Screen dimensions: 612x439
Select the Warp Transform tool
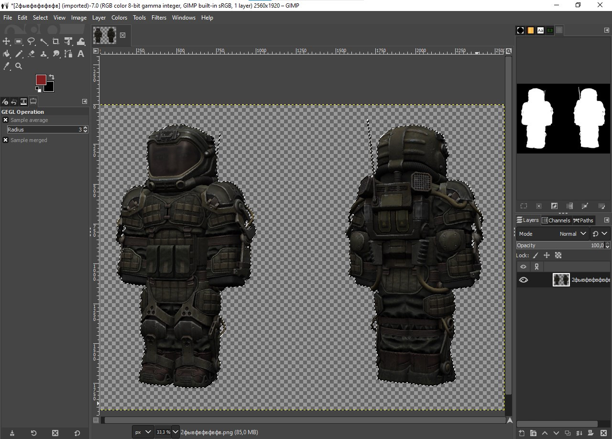pyautogui.click(x=81, y=42)
